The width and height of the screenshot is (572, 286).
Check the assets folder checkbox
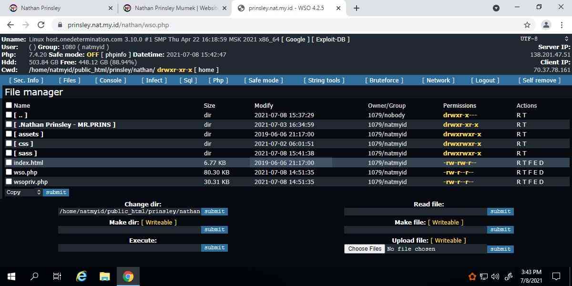(9, 134)
